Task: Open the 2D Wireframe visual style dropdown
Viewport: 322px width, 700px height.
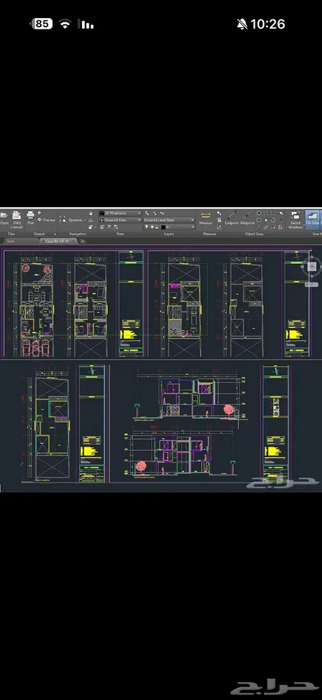Action: (x=120, y=213)
